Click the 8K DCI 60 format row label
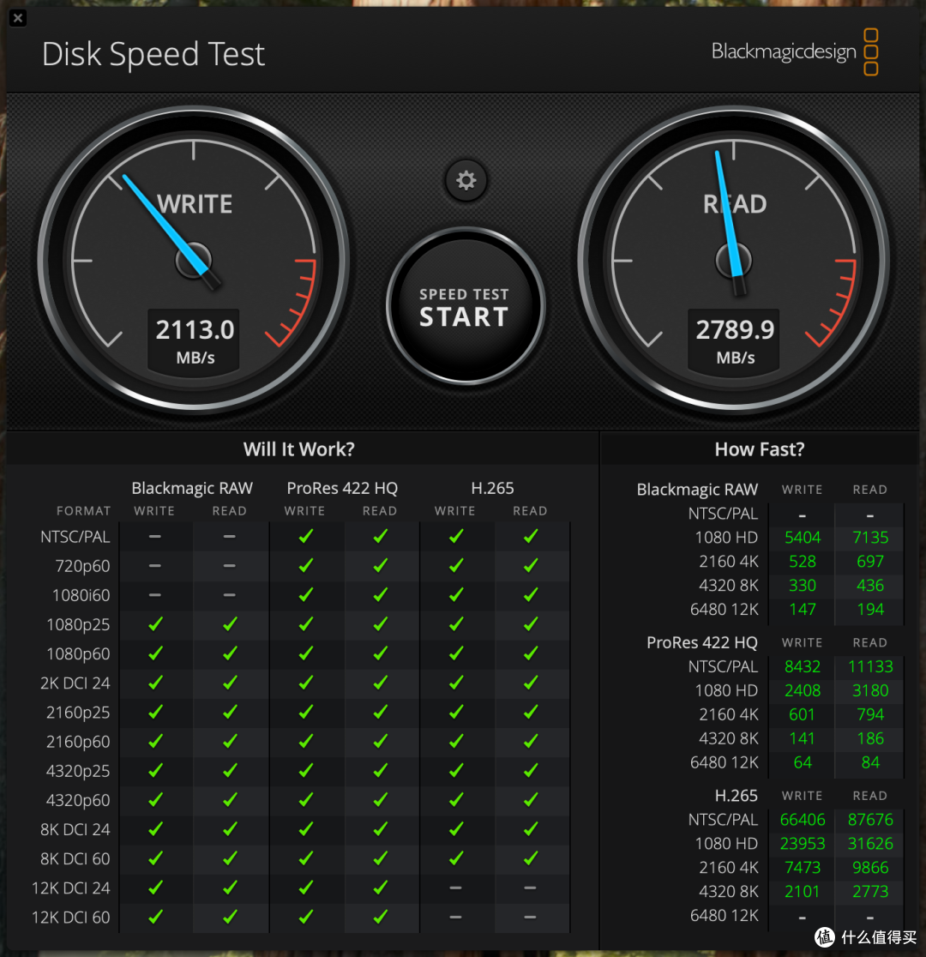Screen dimensions: 926x957 tap(75, 859)
